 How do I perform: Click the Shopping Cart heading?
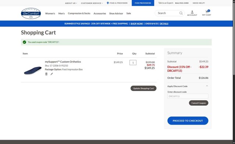[x=38, y=32]
